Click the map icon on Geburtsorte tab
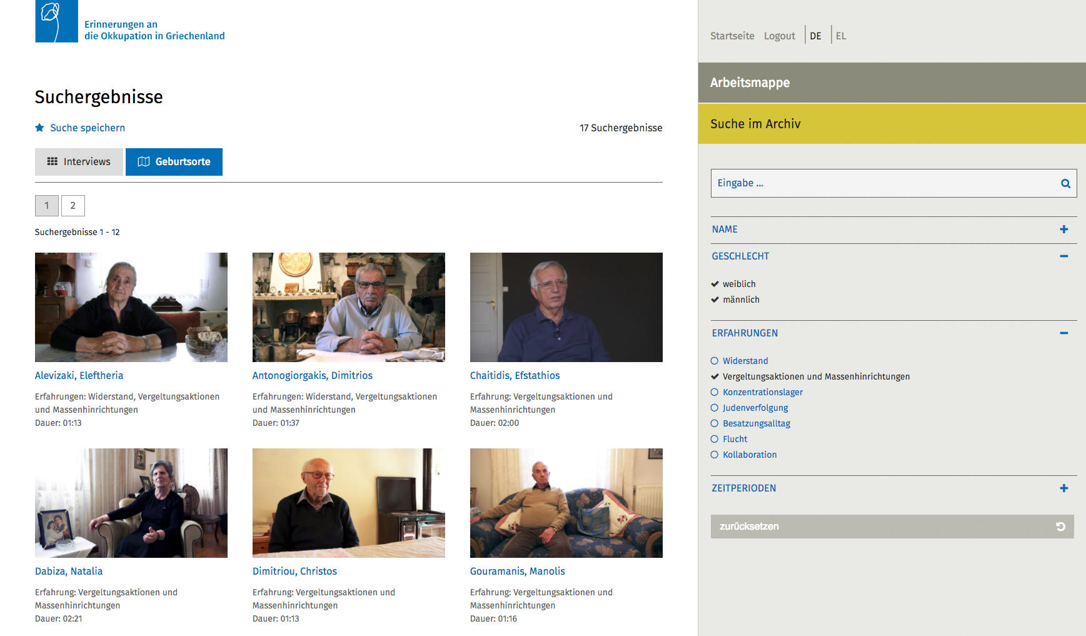 [x=143, y=161]
